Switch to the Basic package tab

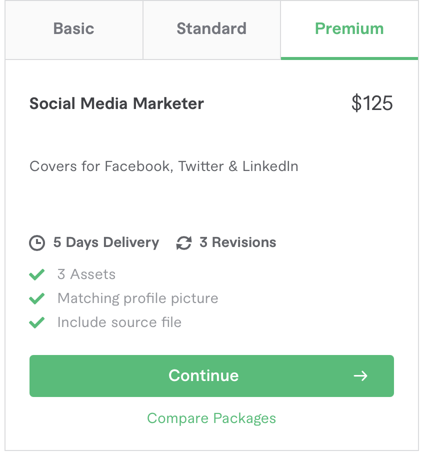click(x=73, y=29)
